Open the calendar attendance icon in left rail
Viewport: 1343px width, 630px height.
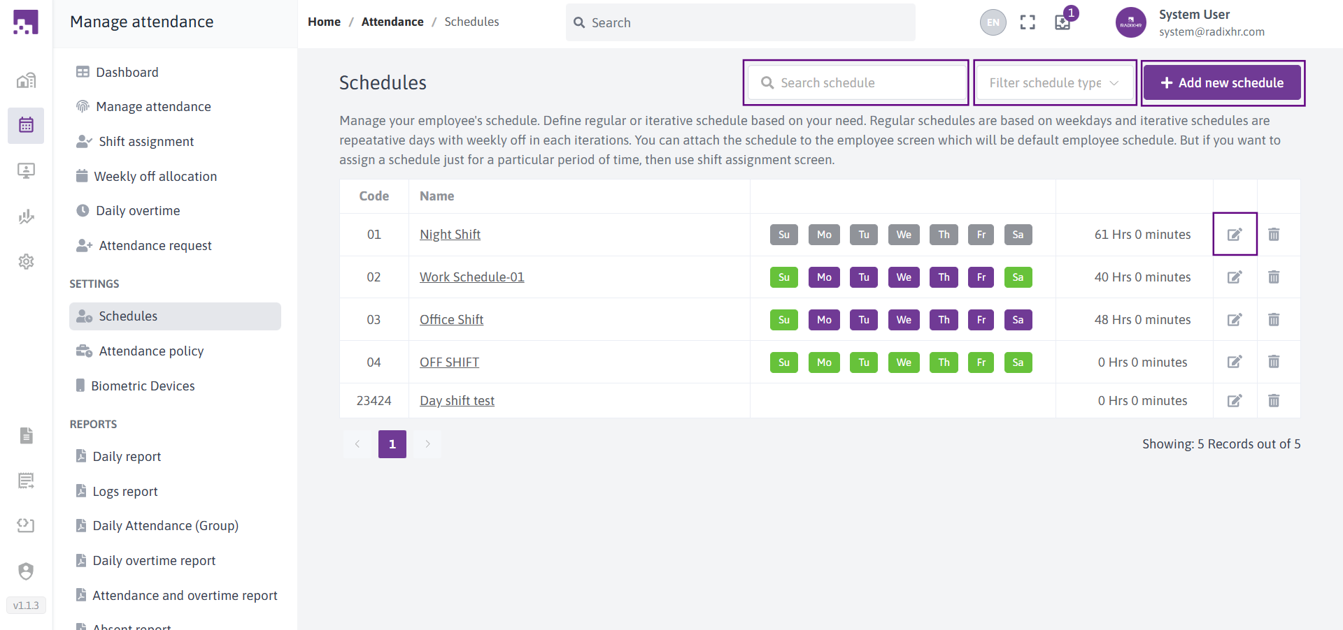26,126
